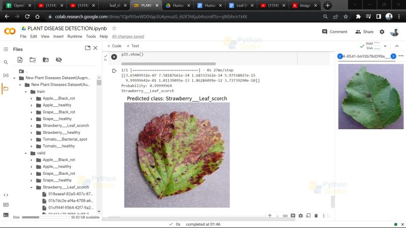Add a comment on the cell
406x228 pixels.
293,216
